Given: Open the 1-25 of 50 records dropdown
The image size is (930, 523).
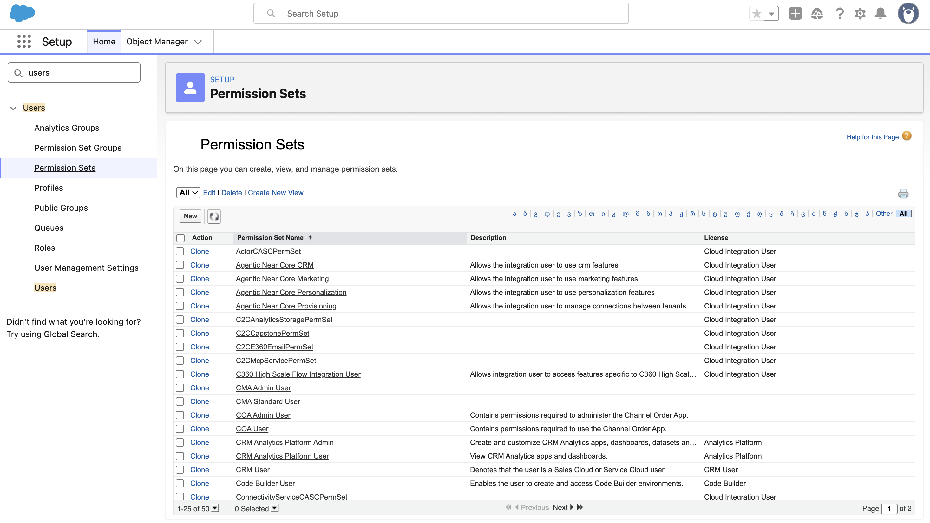Looking at the screenshot, I should 215,508.
